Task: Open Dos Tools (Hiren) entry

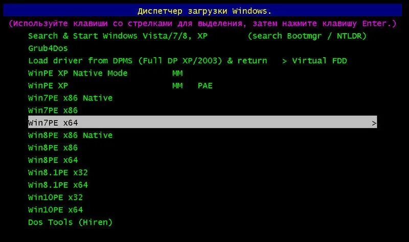Action: (x=71, y=223)
